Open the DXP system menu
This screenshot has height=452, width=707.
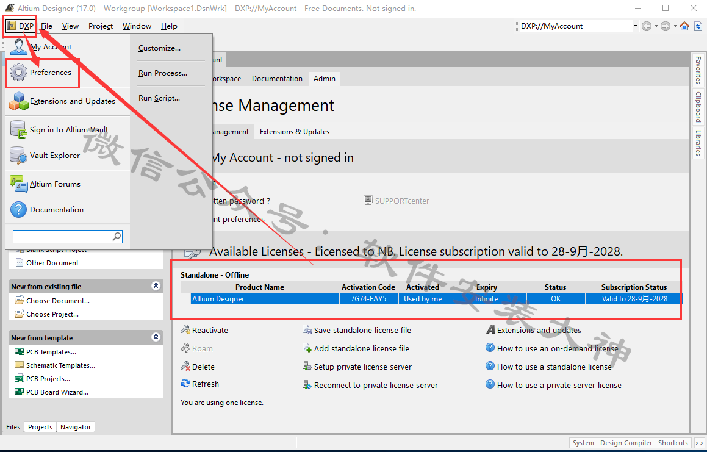pyautogui.click(x=20, y=26)
